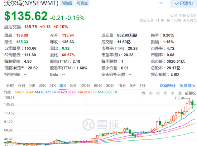Click the 振幅 value 1.15%
197x146 pixels.
click(168, 42)
